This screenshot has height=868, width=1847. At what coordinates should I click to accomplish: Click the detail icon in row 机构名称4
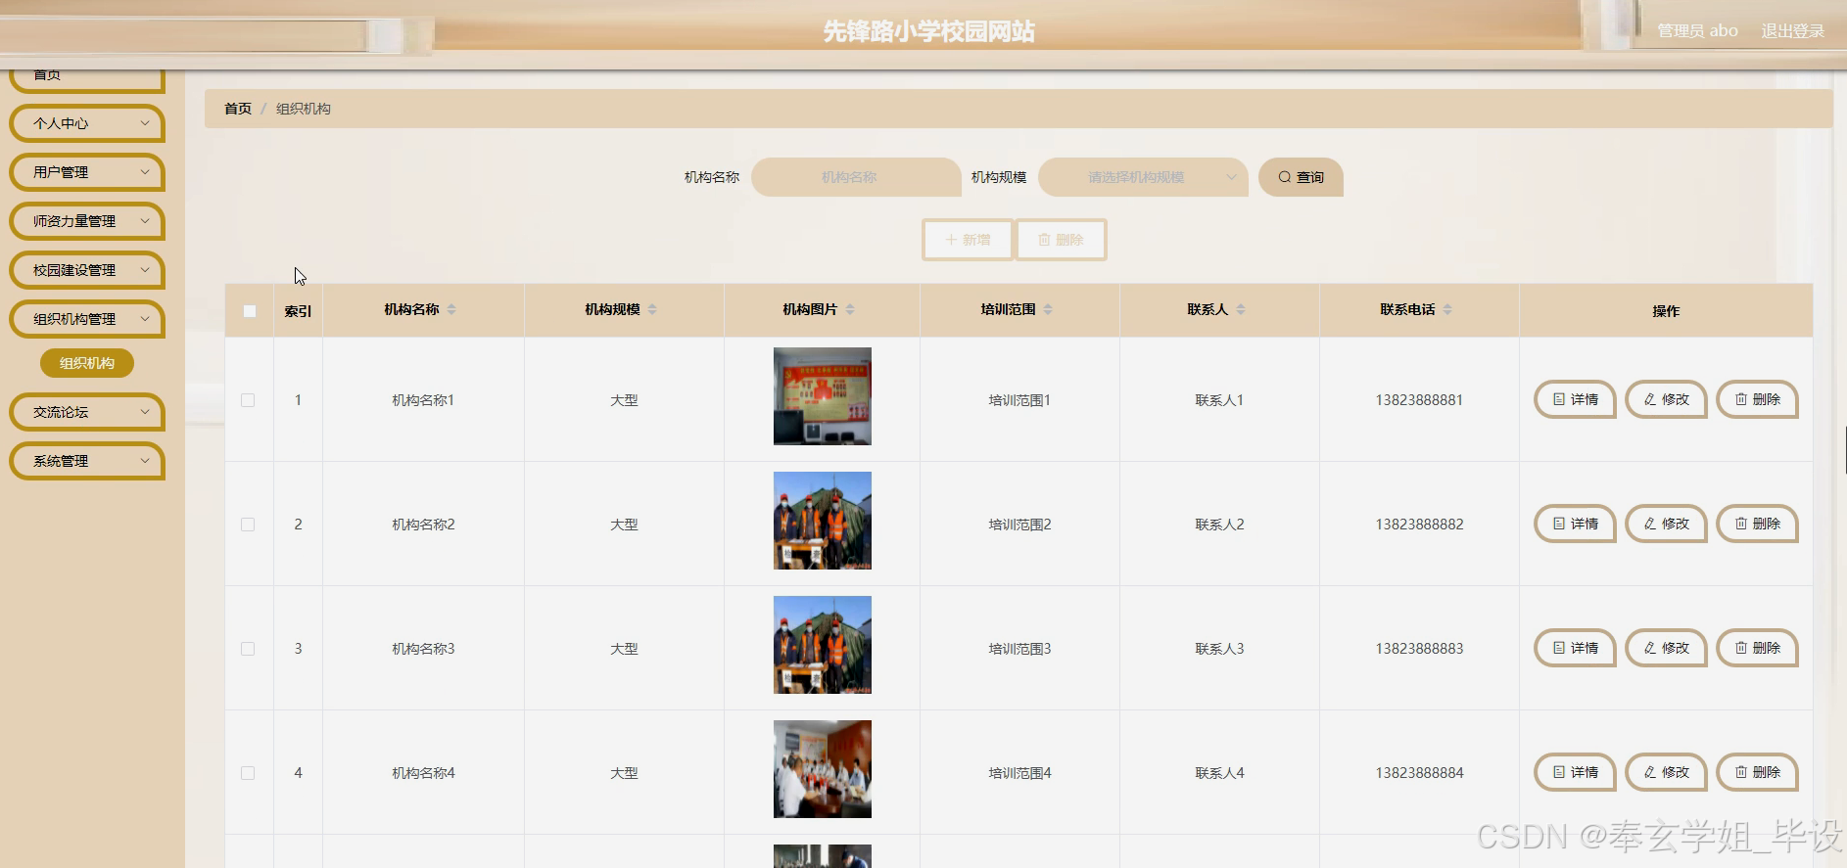tap(1559, 772)
